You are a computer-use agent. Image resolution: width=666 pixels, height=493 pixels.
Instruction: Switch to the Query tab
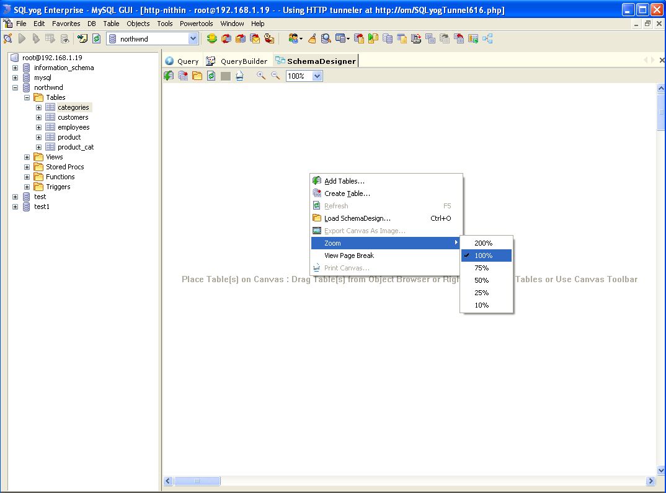click(x=182, y=61)
